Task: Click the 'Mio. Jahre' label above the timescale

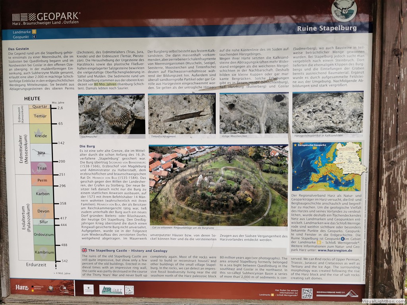Action: [58, 103]
